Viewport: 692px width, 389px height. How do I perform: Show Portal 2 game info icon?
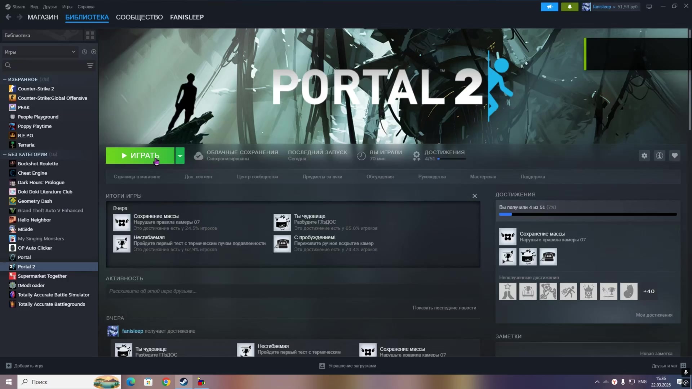point(660,156)
